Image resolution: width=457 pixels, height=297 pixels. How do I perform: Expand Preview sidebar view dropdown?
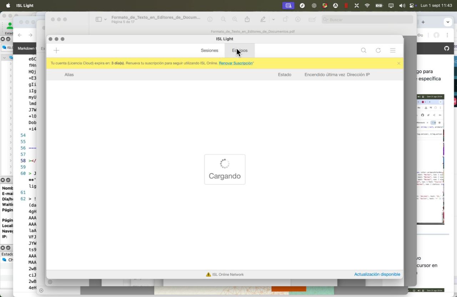click(x=101, y=20)
